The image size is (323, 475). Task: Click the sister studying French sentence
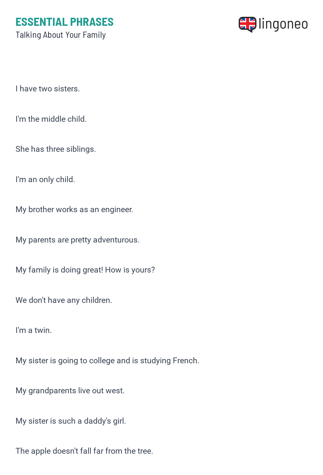coord(108,361)
